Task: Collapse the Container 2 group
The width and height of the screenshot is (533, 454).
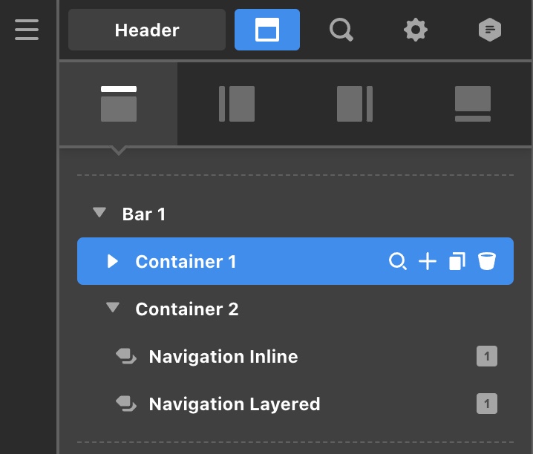Action: [113, 307]
